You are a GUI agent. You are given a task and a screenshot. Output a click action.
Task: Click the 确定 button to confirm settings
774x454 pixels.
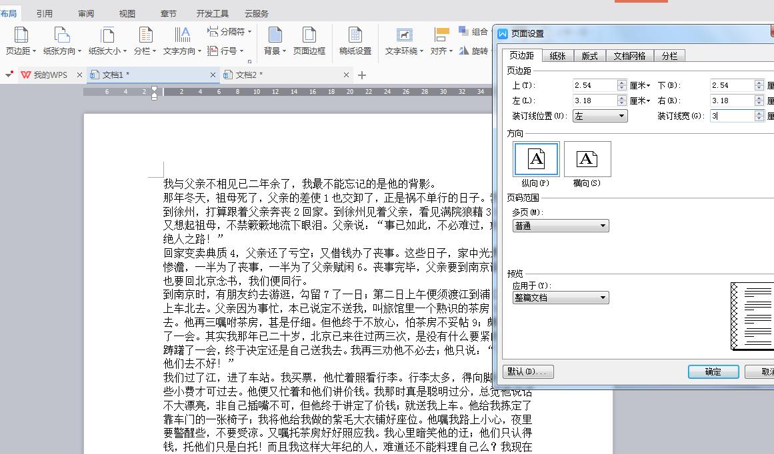pyautogui.click(x=713, y=371)
